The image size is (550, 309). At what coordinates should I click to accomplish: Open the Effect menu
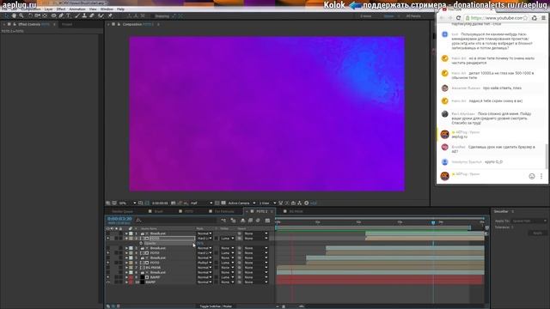61,9
